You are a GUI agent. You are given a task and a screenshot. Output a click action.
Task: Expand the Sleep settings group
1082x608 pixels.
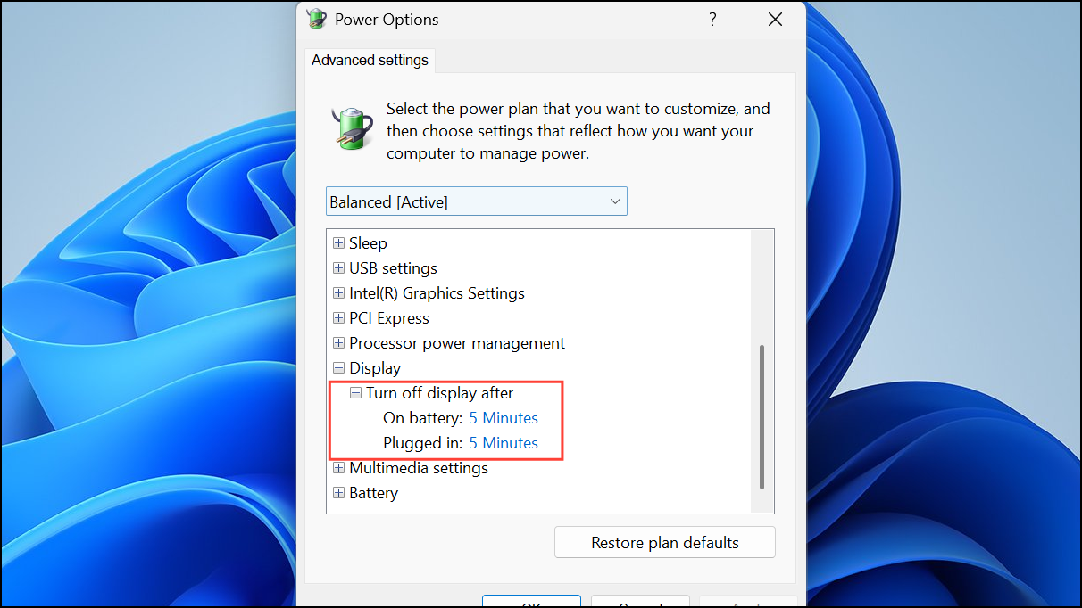pos(338,242)
